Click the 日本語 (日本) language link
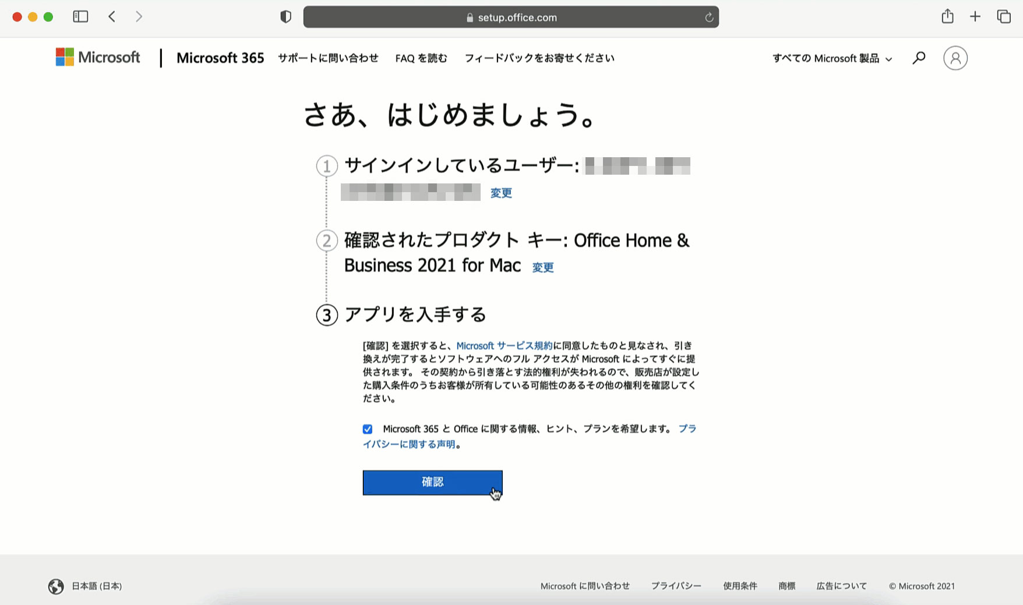 [x=97, y=586]
